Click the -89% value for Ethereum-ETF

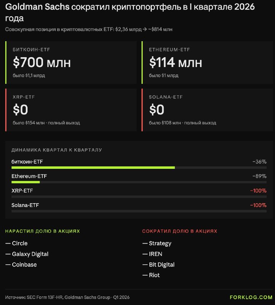[259, 176]
